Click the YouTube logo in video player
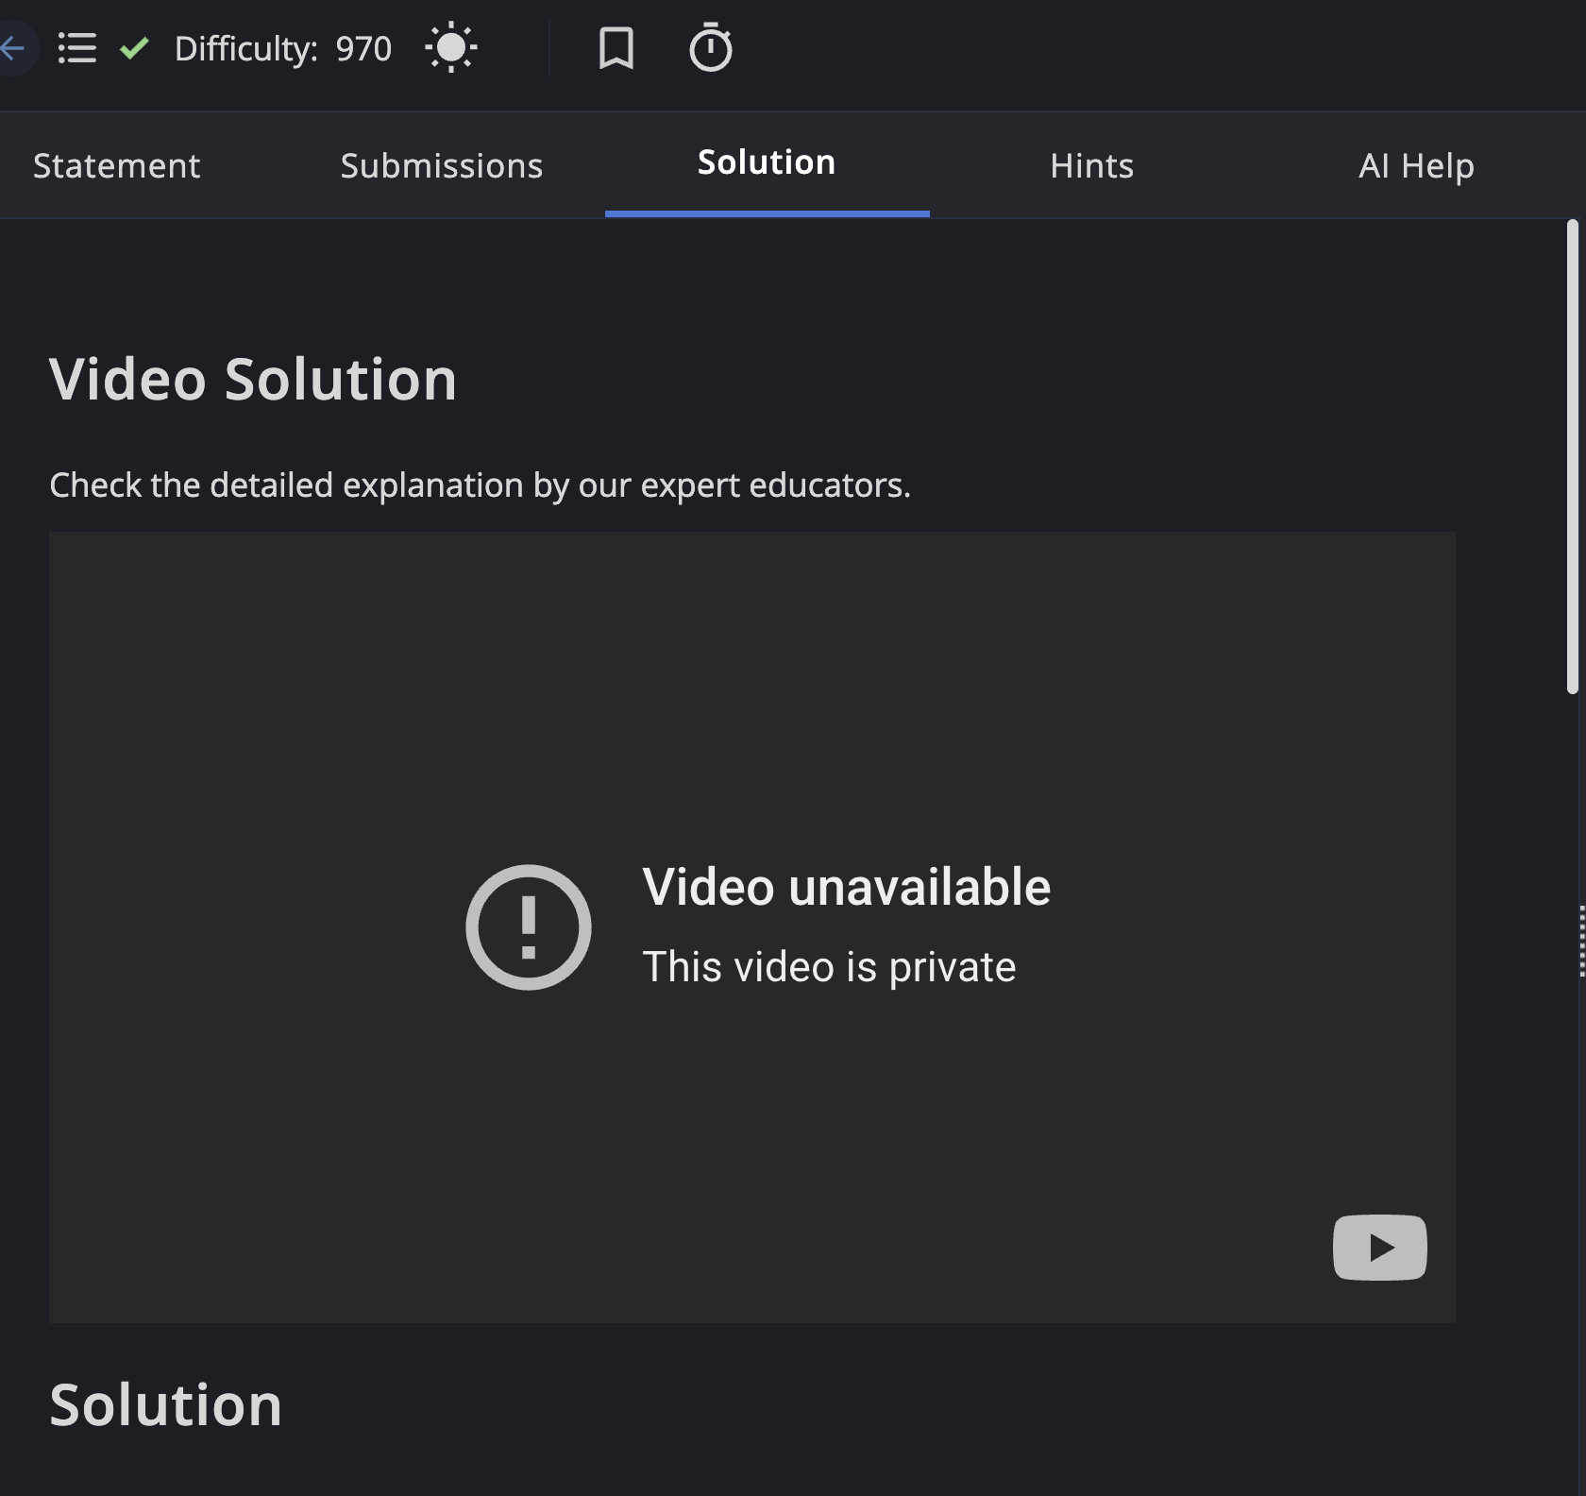Image resolution: width=1586 pixels, height=1496 pixels. pyautogui.click(x=1379, y=1248)
